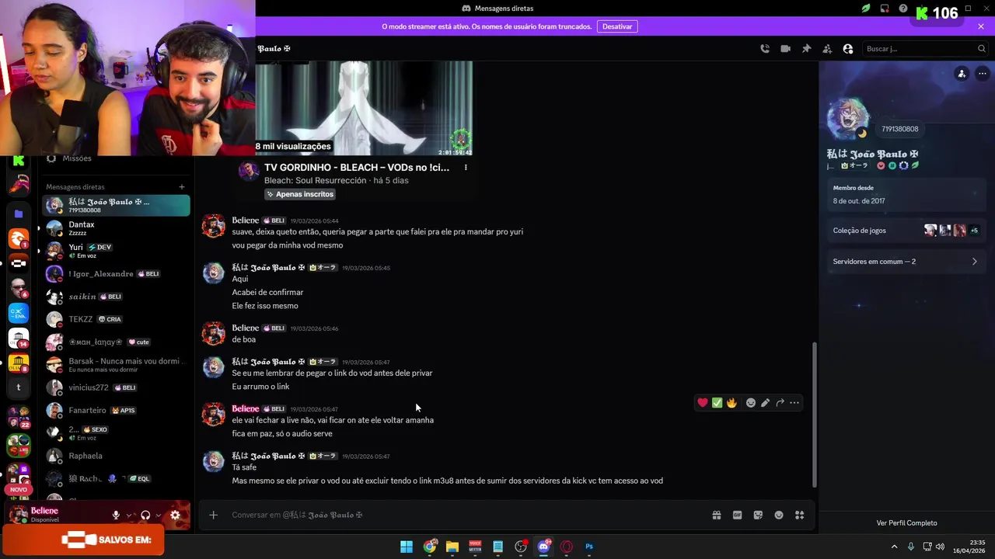Viewport: 995px width, 559px height.
Task: Add friend from profile panel
Action: [x=962, y=74]
